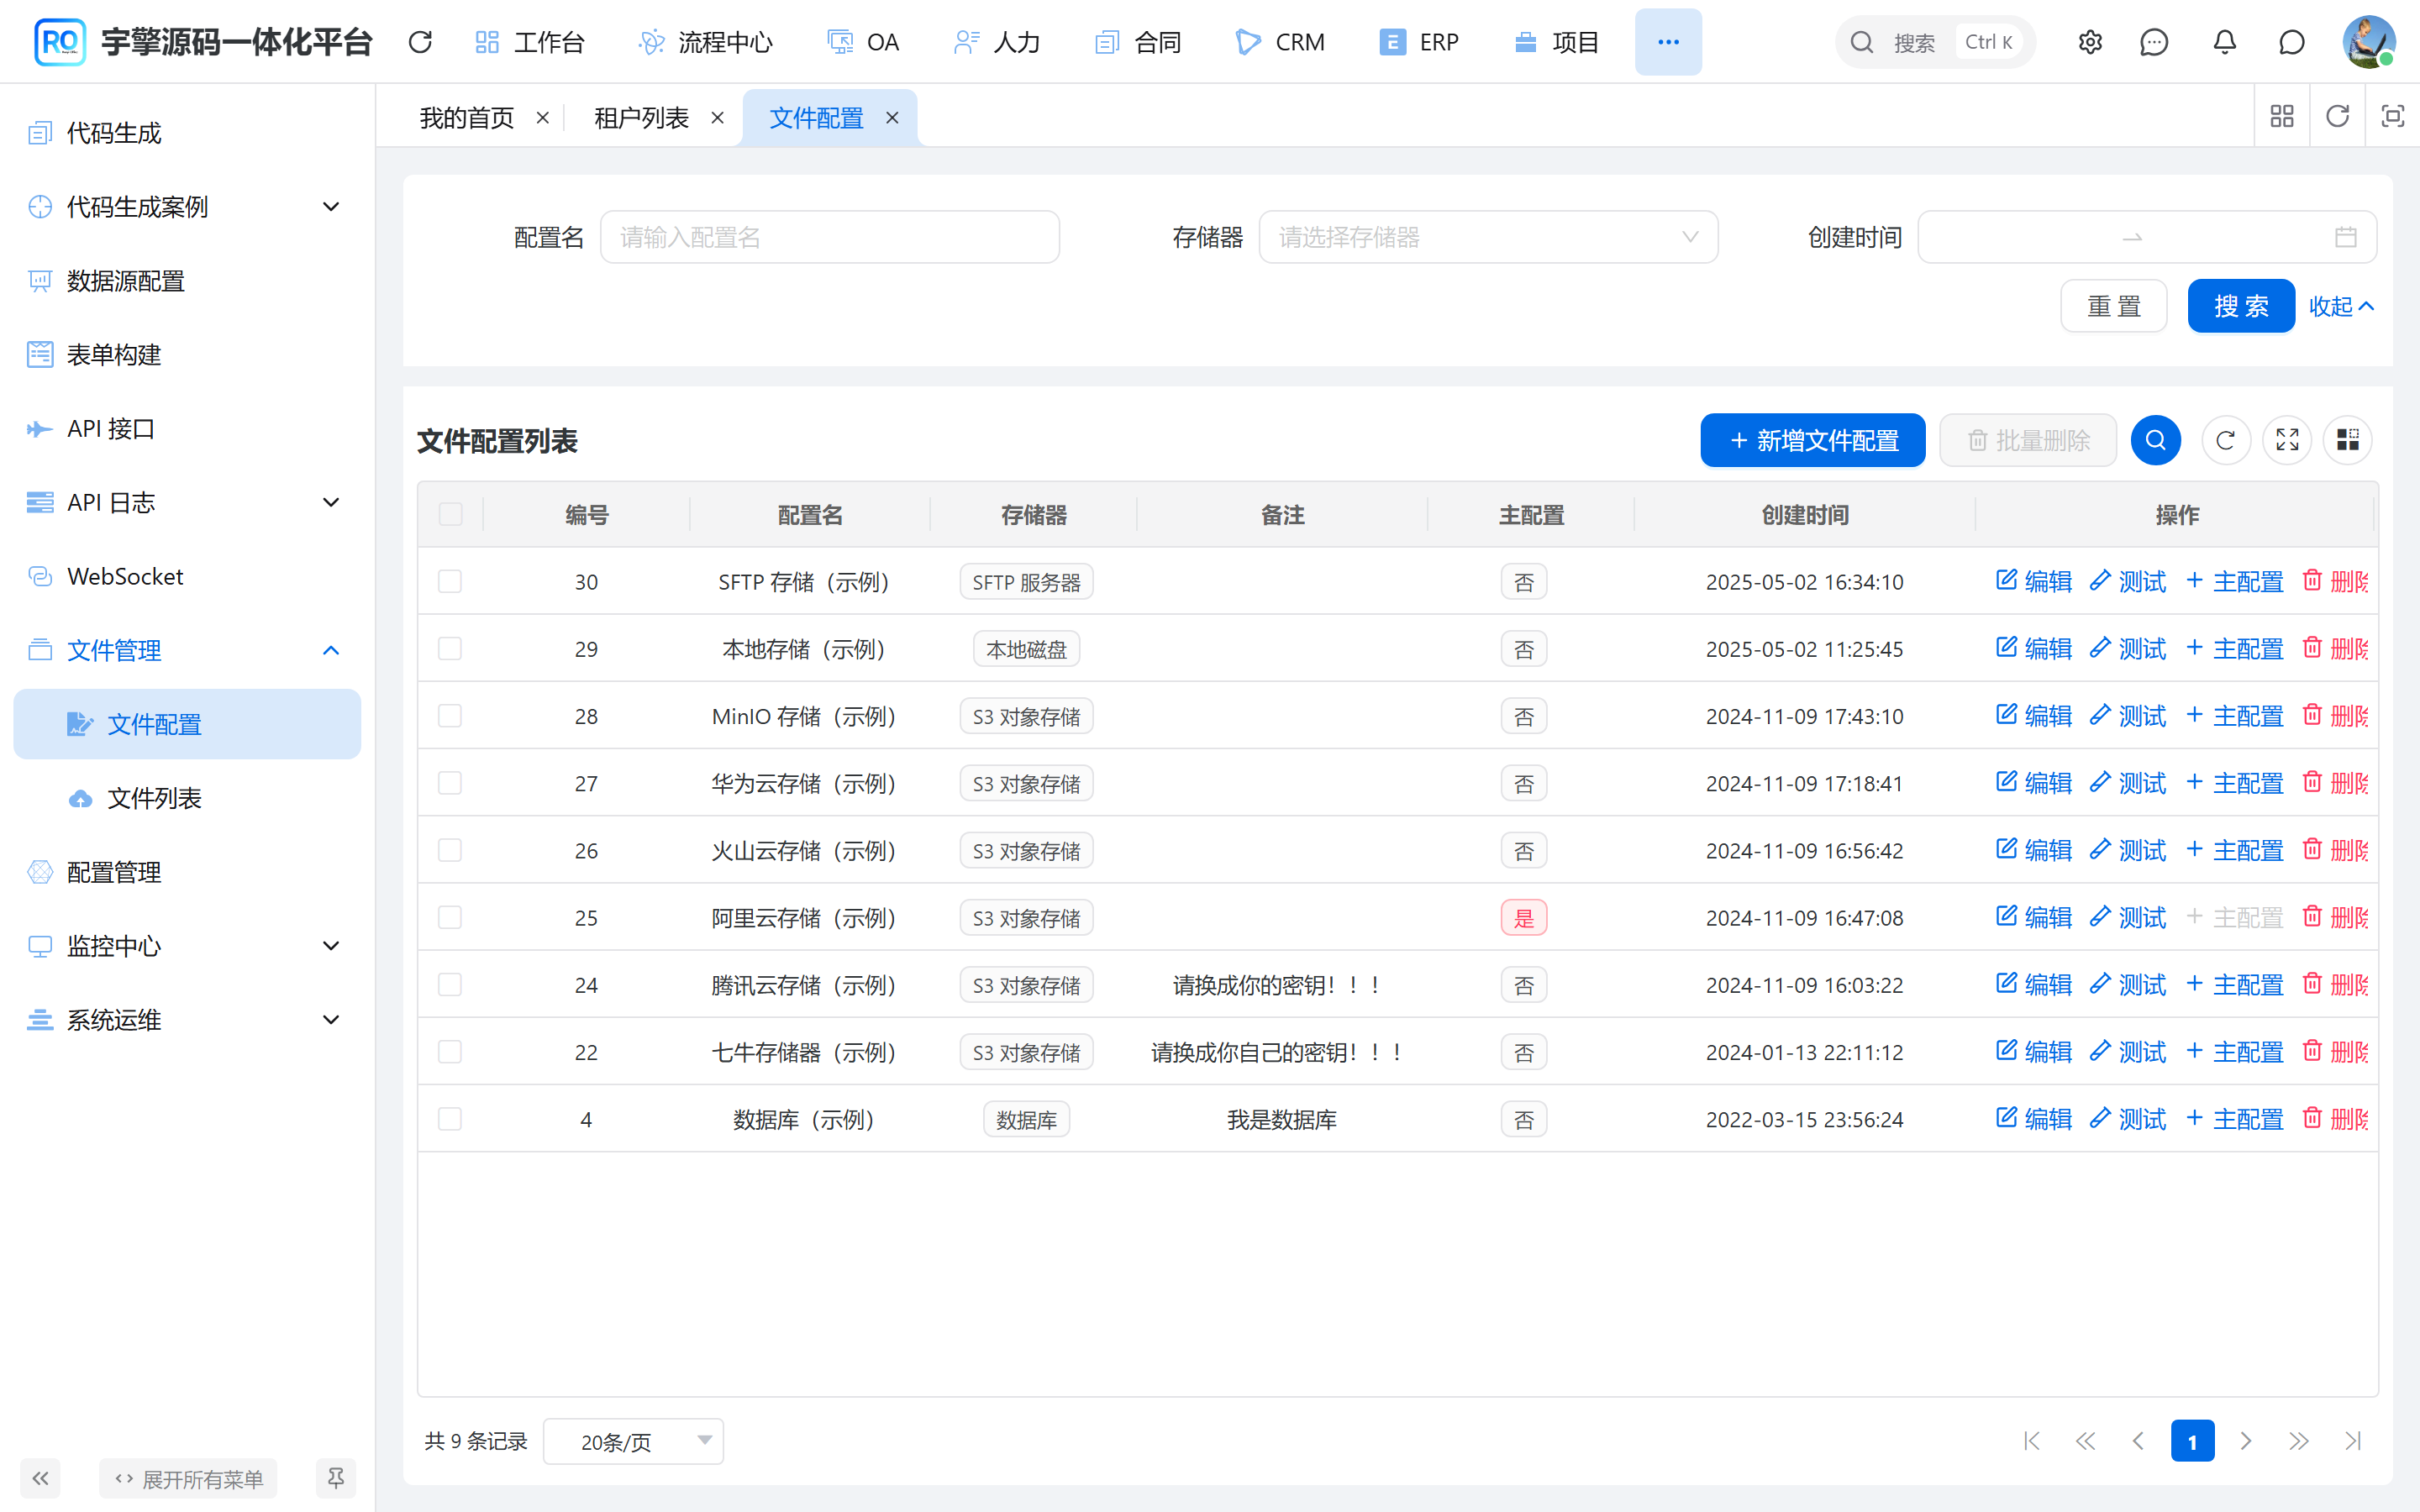
Task: Open the settings gear icon
Action: [x=2090, y=42]
